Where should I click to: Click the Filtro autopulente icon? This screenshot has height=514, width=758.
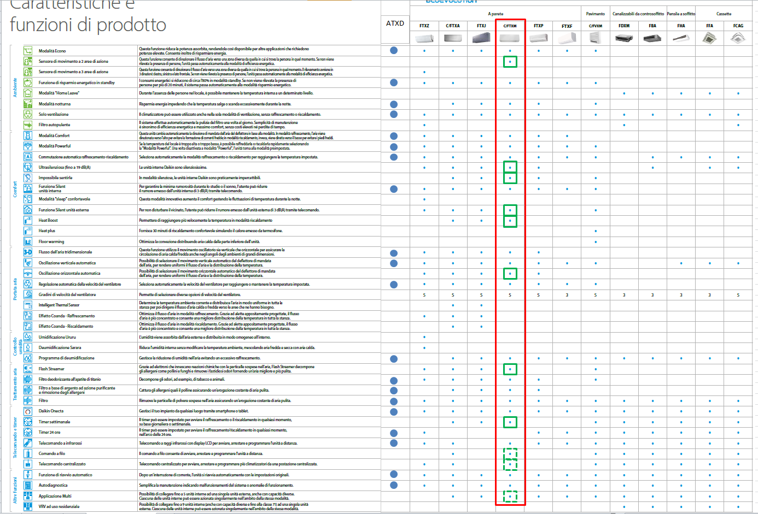tap(28, 125)
